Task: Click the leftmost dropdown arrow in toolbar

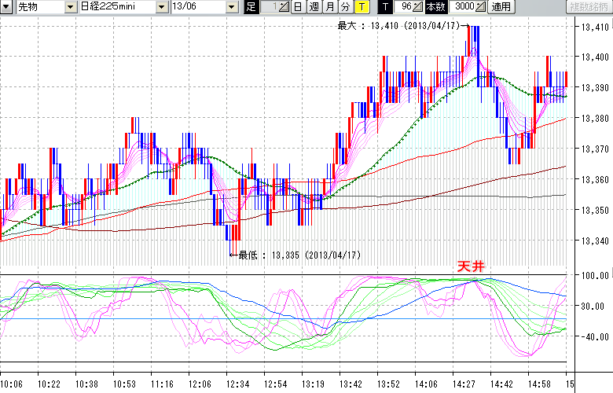Action: (6, 7)
